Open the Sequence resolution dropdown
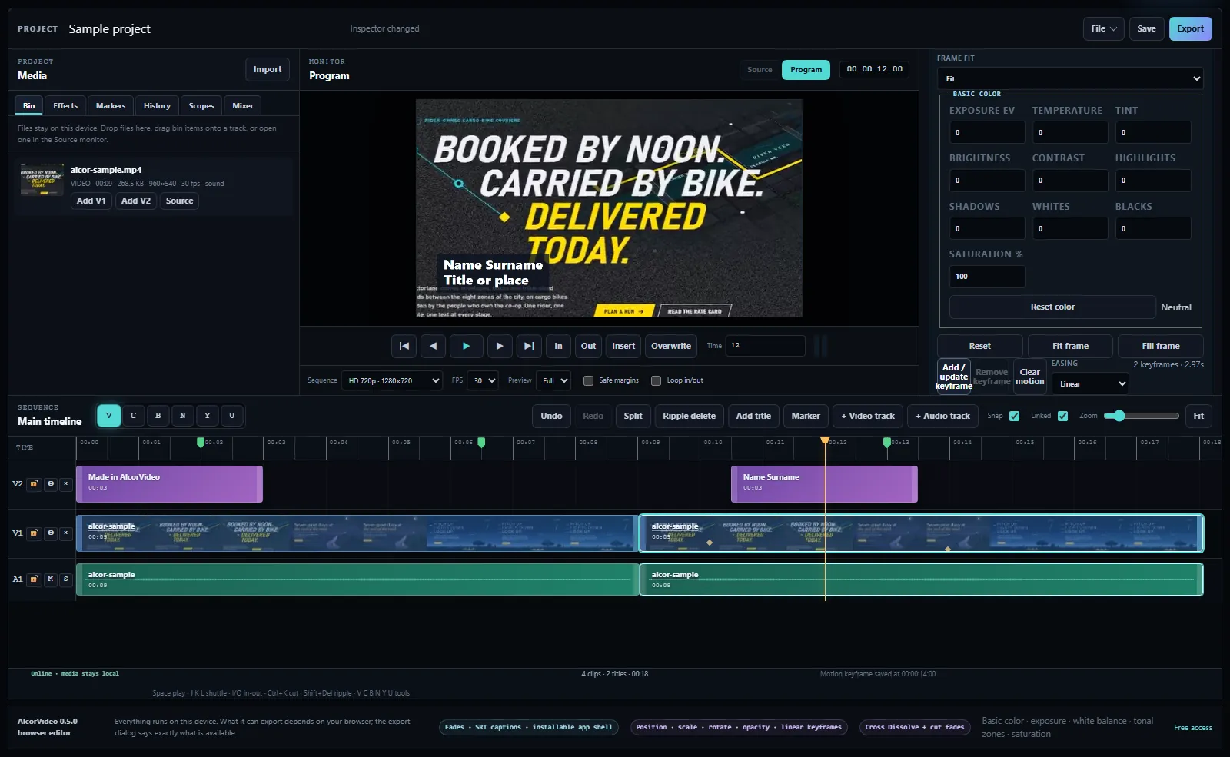This screenshot has width=1230, height=757. pyautogui.click(x=392, y=380)
